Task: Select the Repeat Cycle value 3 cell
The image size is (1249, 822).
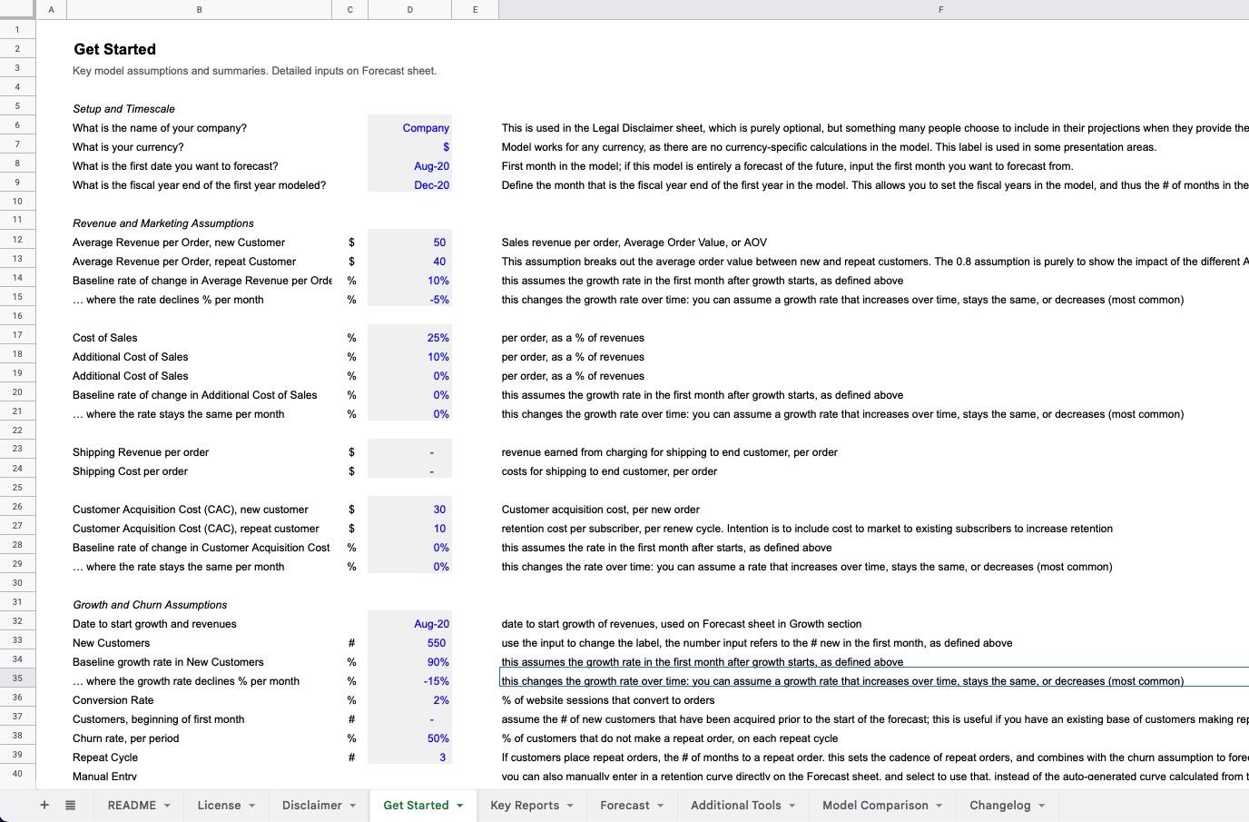Action: [409, 758]
